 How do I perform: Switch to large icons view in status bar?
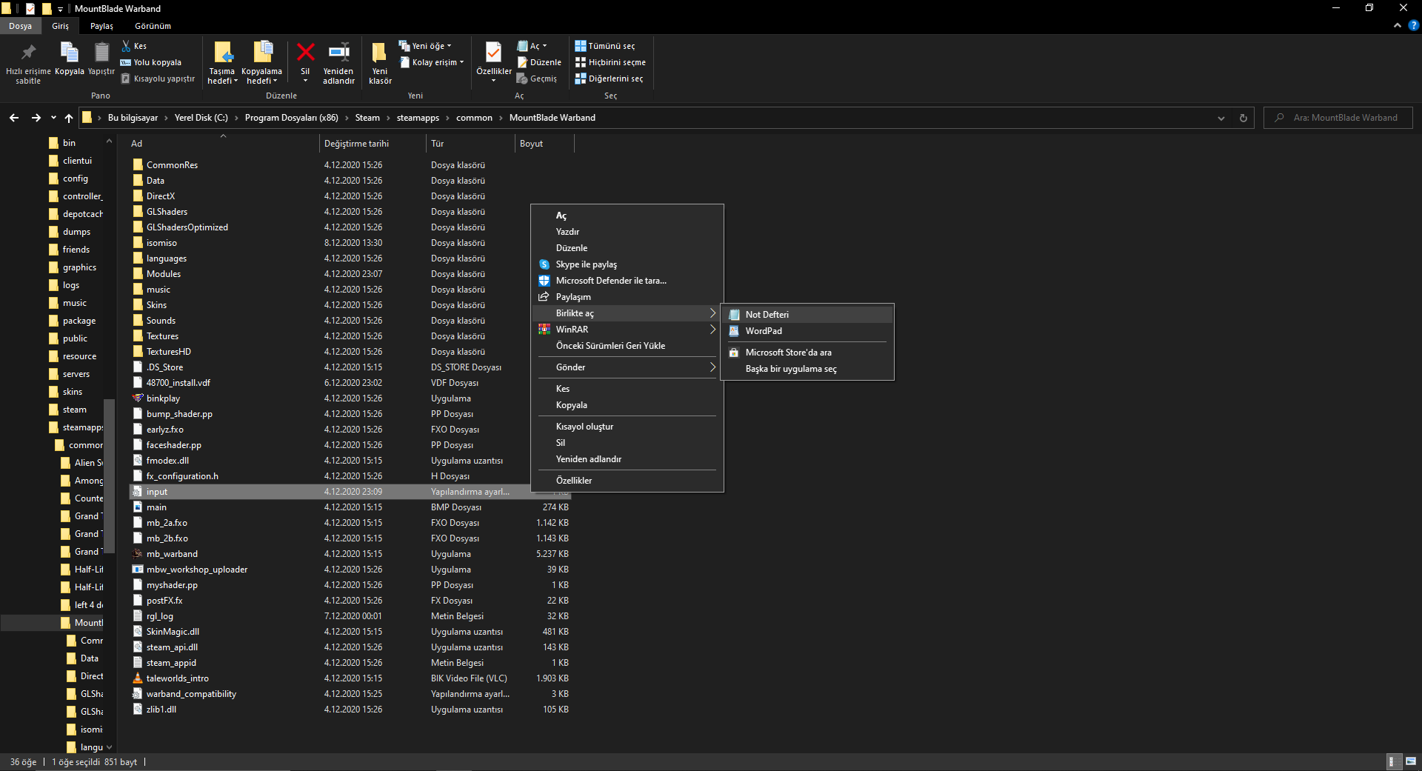[x=1410, y=761]
